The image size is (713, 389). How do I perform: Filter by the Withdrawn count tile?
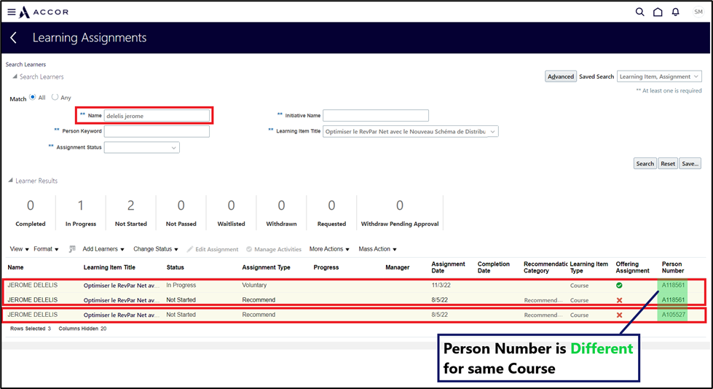281,213
